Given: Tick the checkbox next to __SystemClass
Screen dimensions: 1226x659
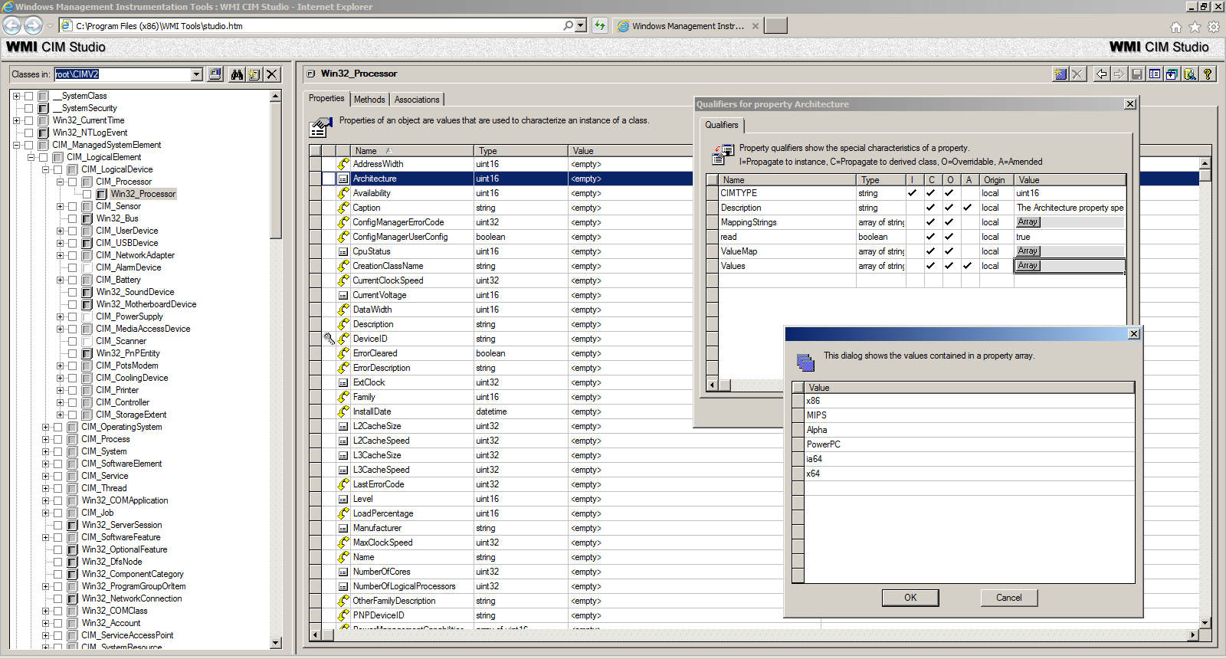Looking at the screenshot, I should (29, 96).
